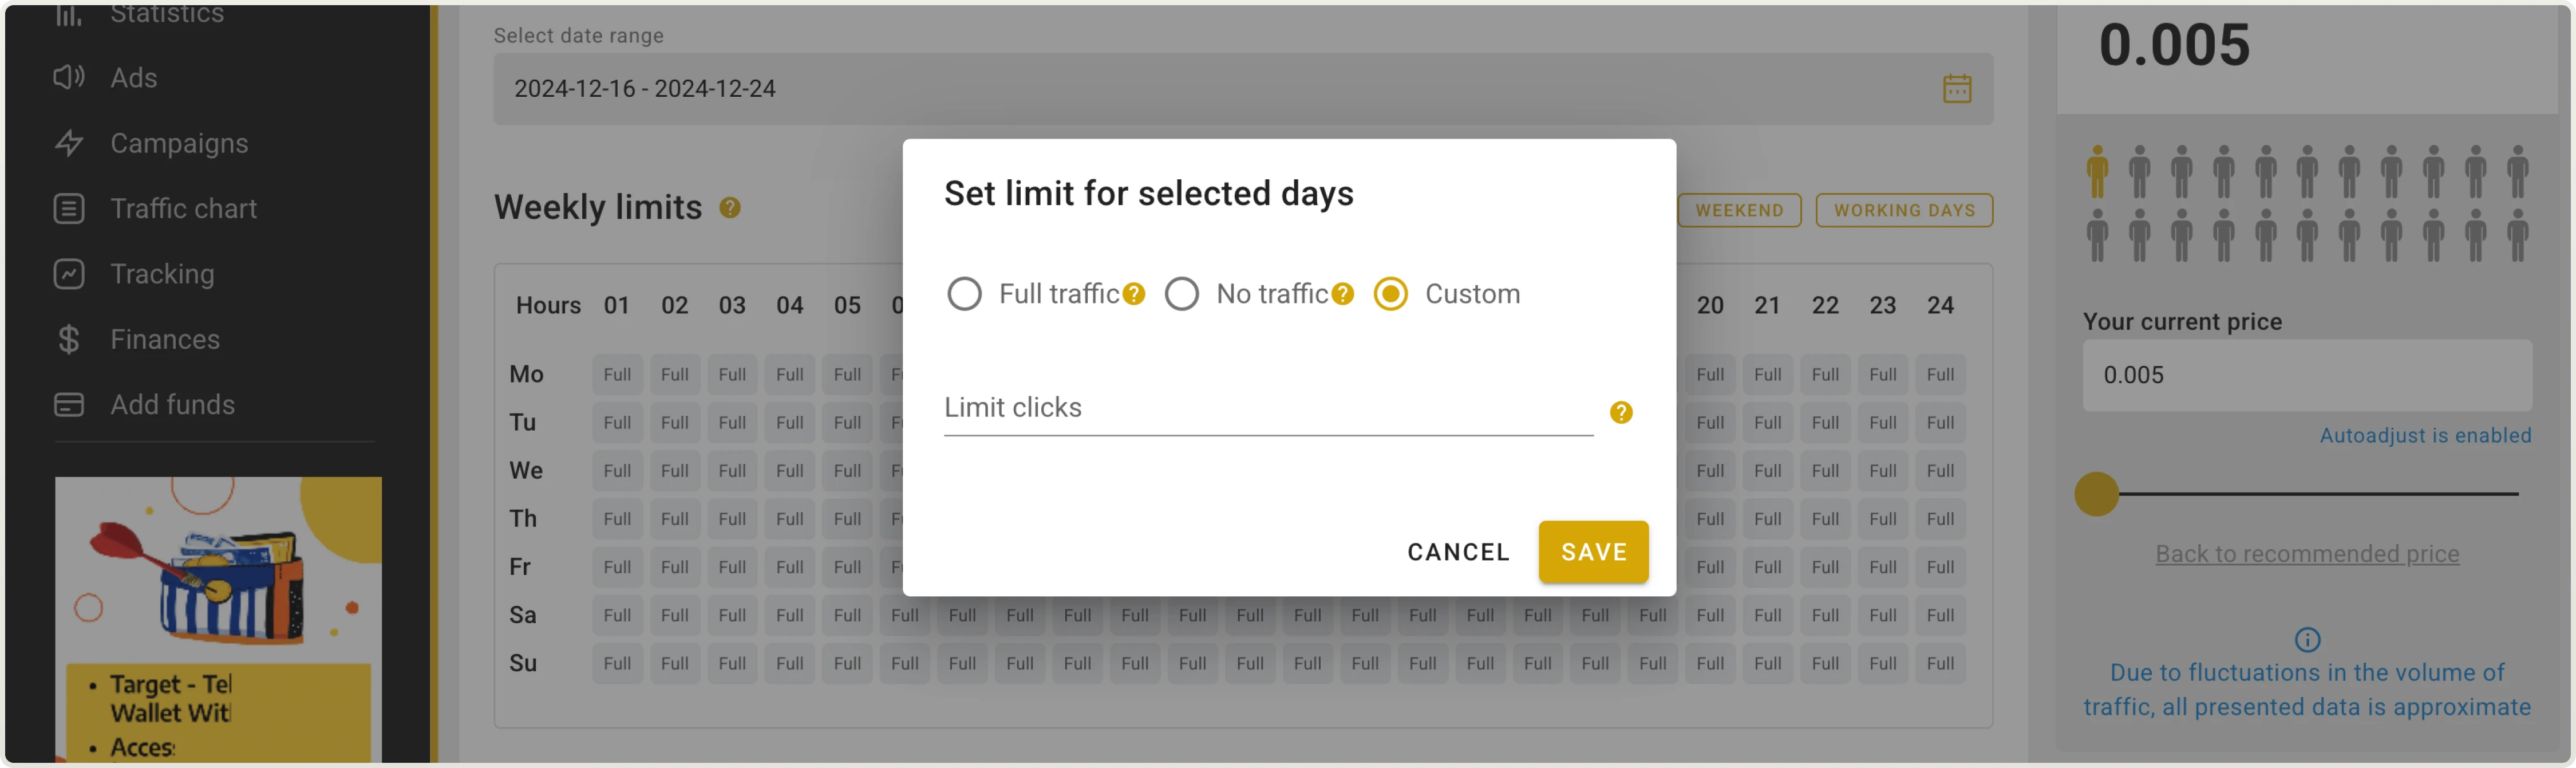
Task: Open the Limit clicks help tooltip
Action: (x=1621, y=411)
